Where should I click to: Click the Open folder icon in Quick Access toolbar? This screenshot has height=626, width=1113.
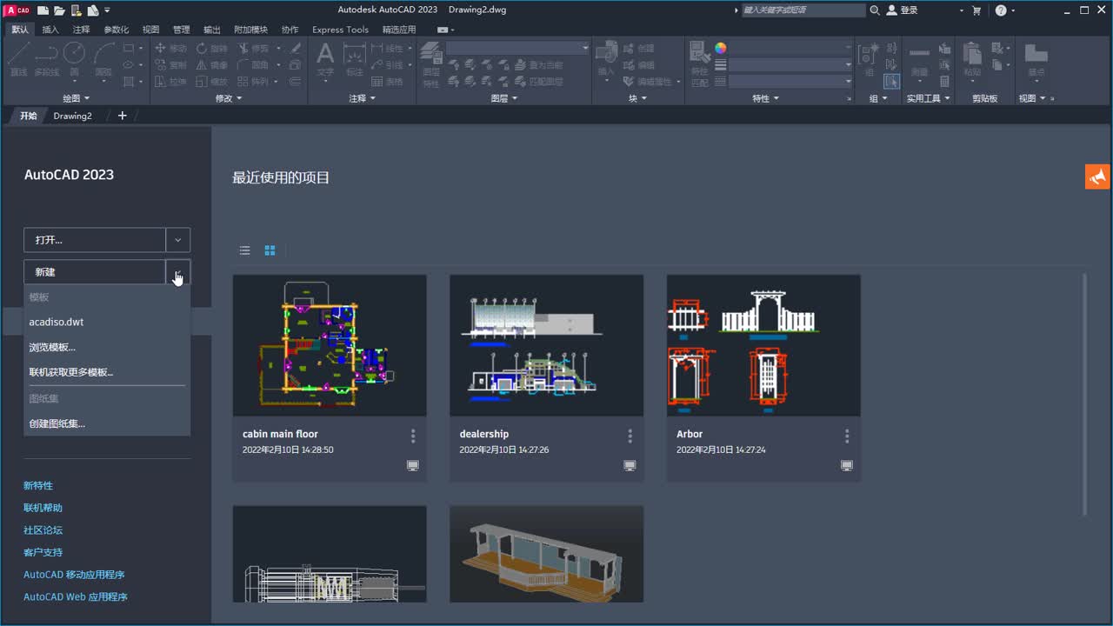click(x=59, y=10)
